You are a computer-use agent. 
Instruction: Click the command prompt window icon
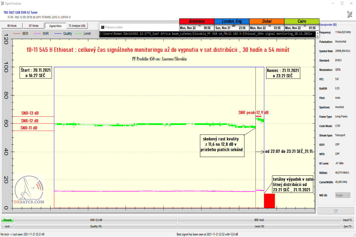tap(103, 27)
